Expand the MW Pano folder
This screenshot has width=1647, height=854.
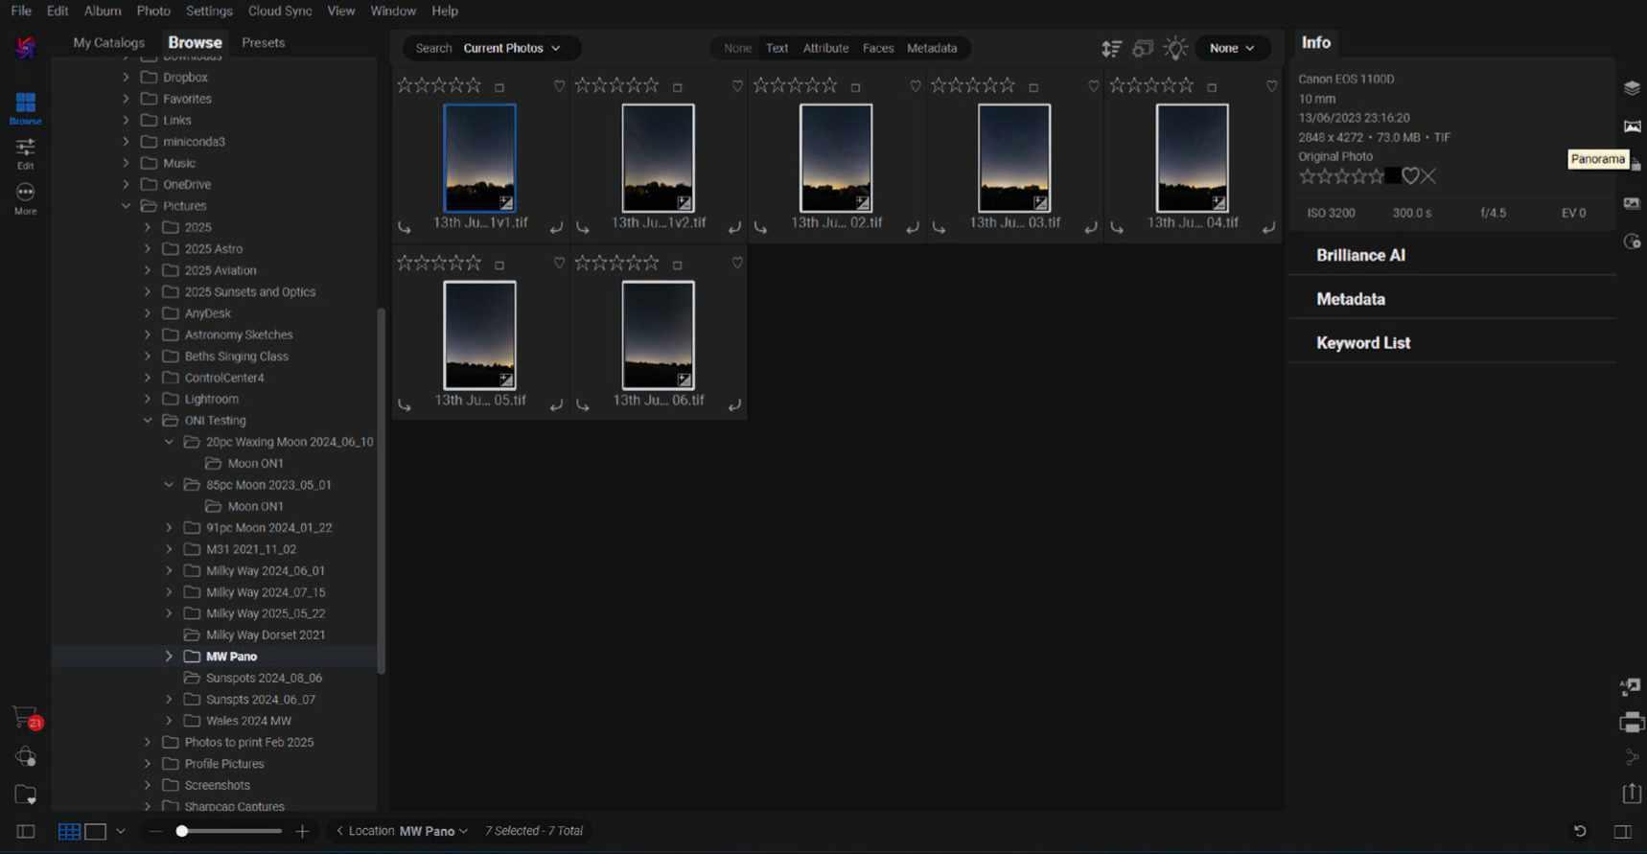click(x=169, y=657)
